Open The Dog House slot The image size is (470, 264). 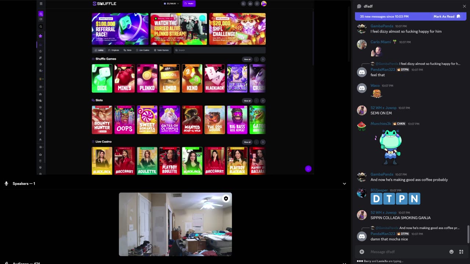214,120
